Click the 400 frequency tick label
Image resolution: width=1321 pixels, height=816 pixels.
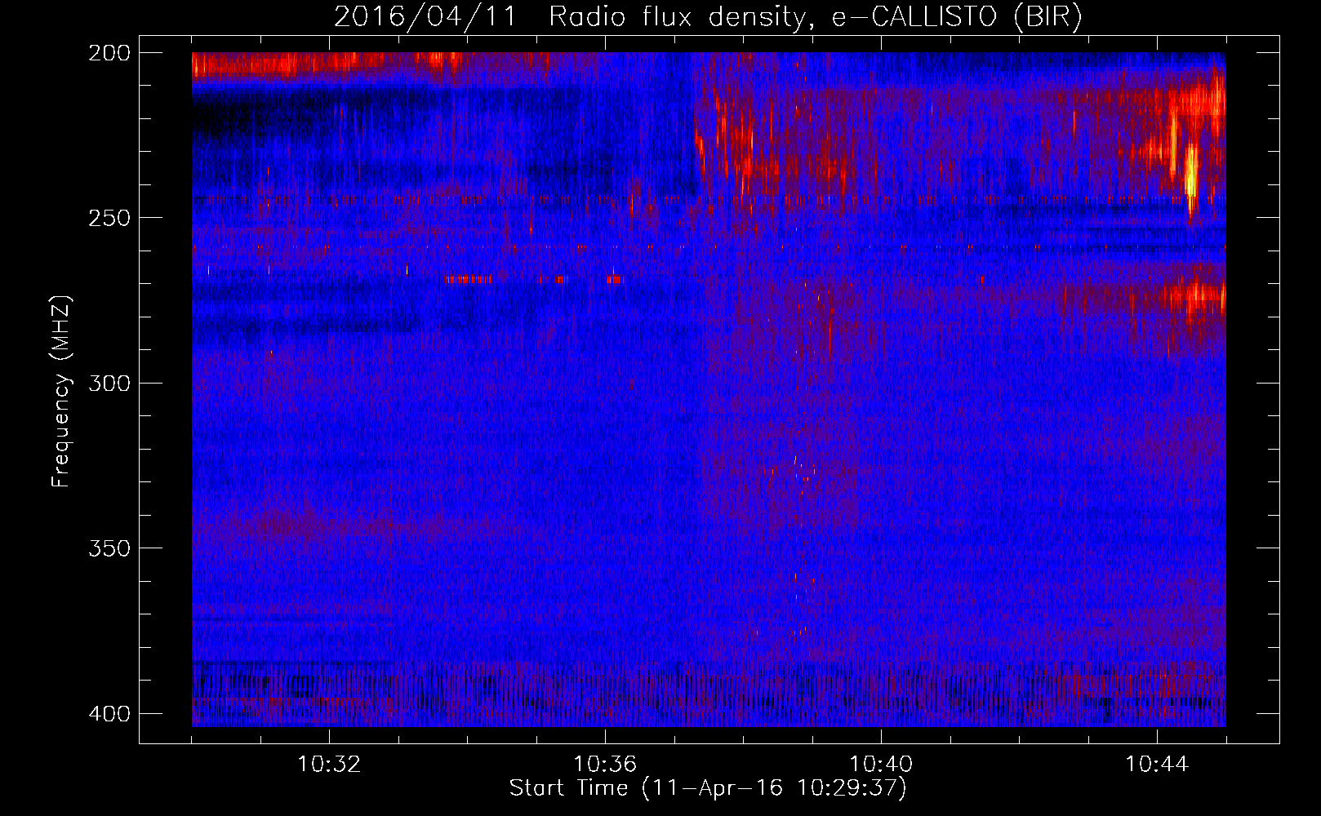(x=109, y=713)
